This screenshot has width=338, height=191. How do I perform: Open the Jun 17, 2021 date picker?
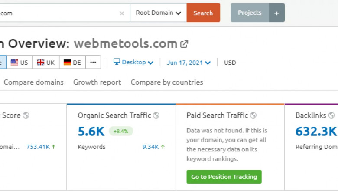(x=188, y=63)
